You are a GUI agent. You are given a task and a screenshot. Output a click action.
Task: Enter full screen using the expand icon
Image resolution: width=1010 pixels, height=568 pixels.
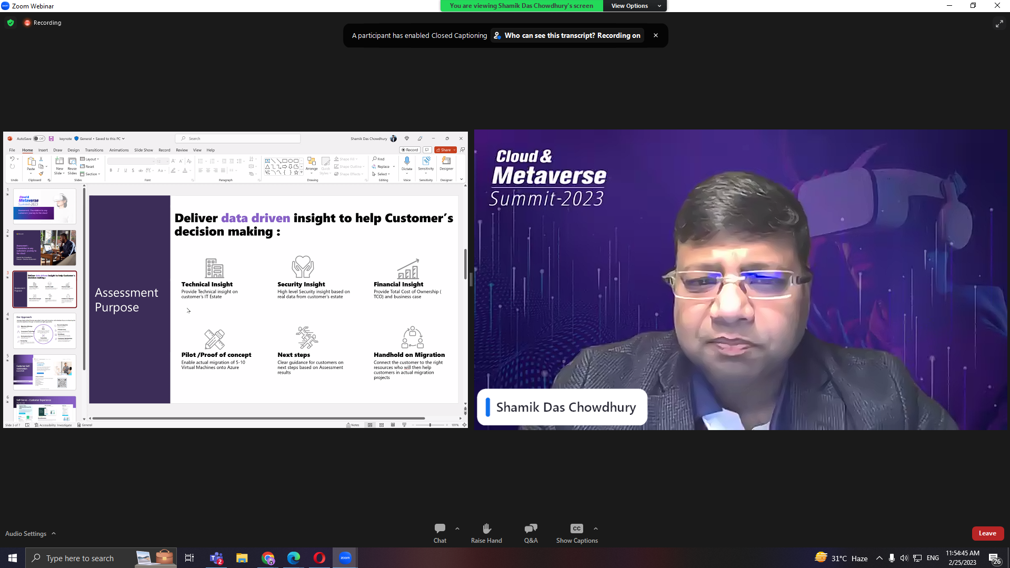999,24
